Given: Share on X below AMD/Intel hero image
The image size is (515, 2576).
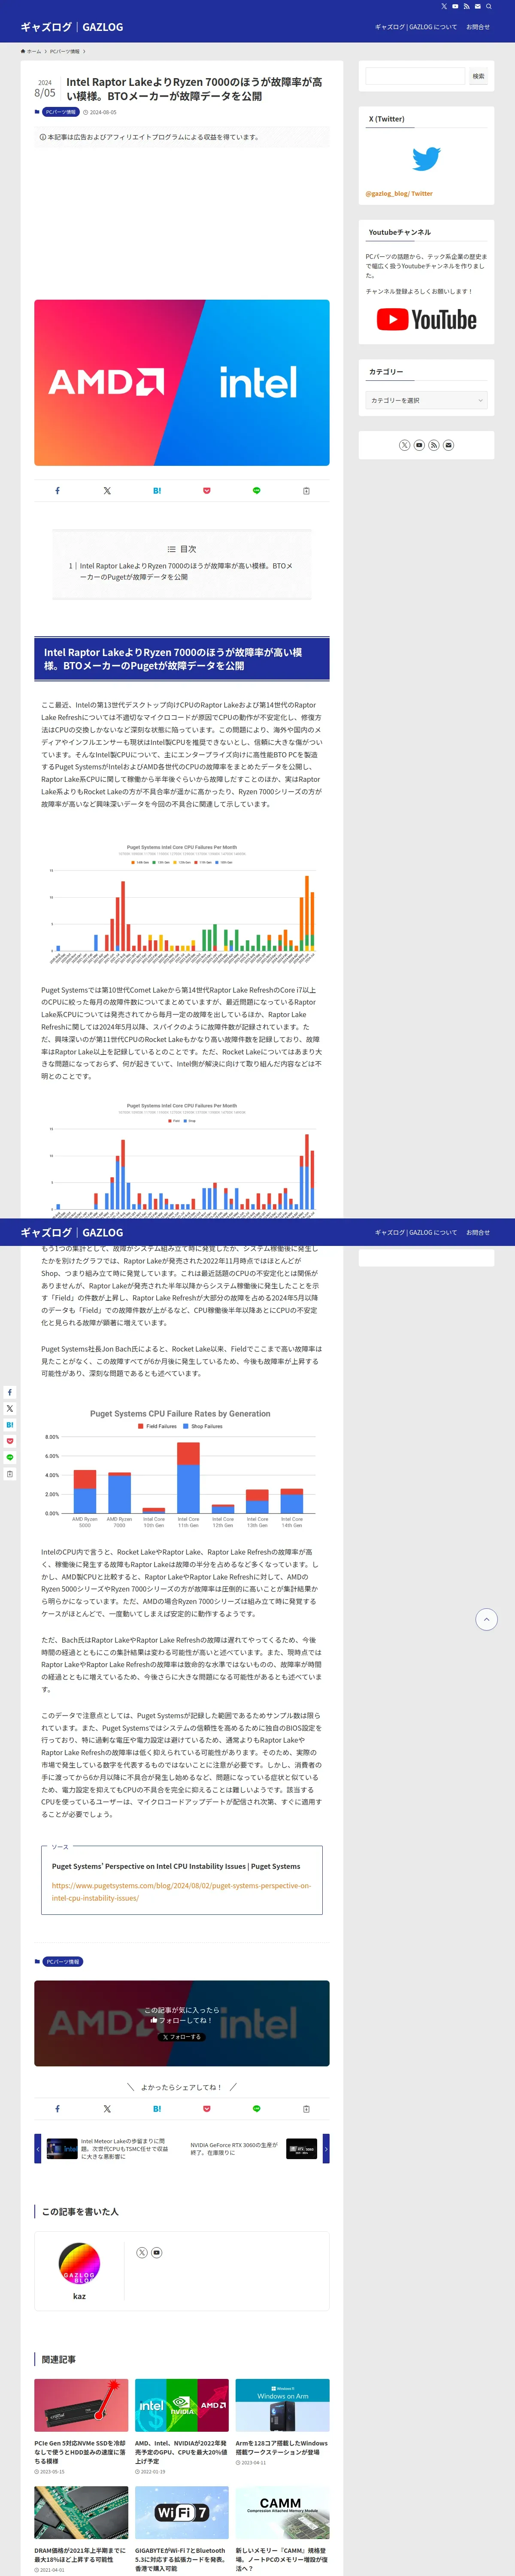Looking at the screenshot, I should (x=107, y=491).
